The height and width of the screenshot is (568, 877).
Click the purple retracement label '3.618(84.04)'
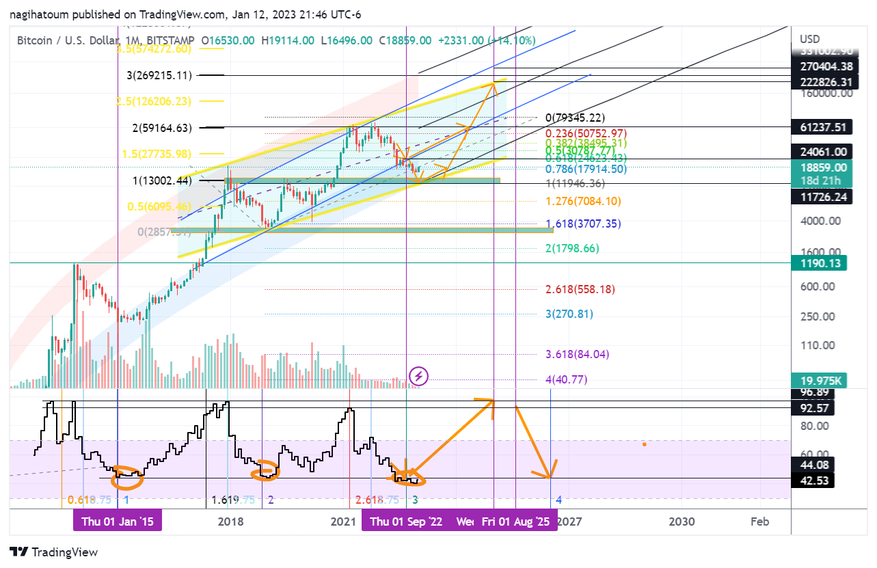[x=578, y=354]
